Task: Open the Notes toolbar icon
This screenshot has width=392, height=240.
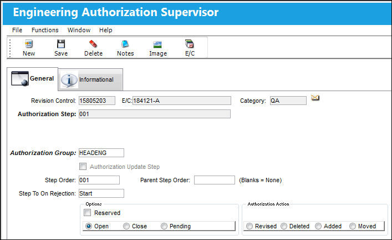Action: (x=125, y=44)
